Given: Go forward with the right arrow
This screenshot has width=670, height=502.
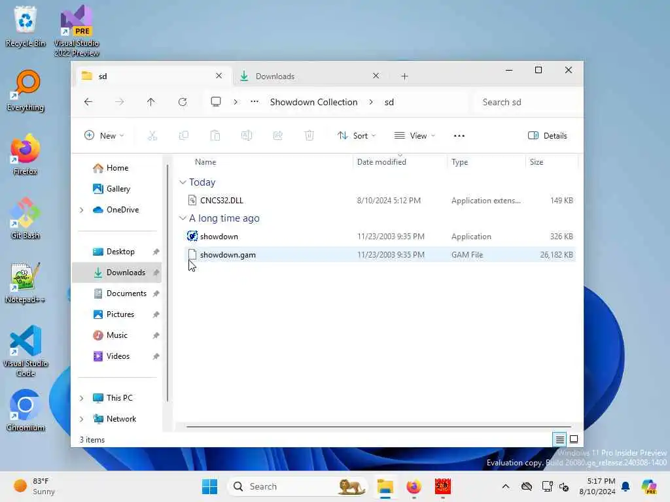Looking at the screenshot, I should point(120,102).
